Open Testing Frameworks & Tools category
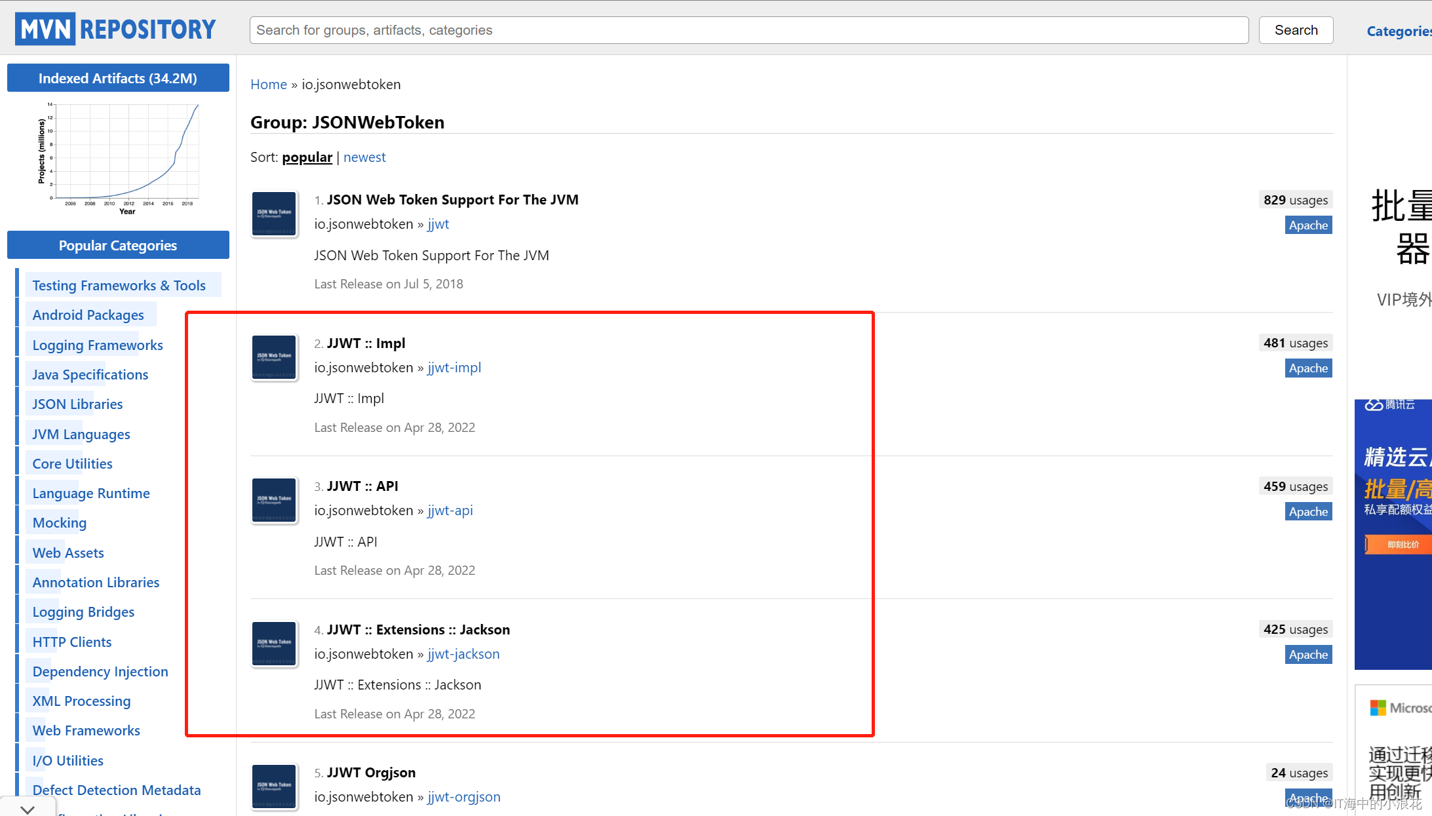This screenshot has width=1432, height=816. [119, 286]
